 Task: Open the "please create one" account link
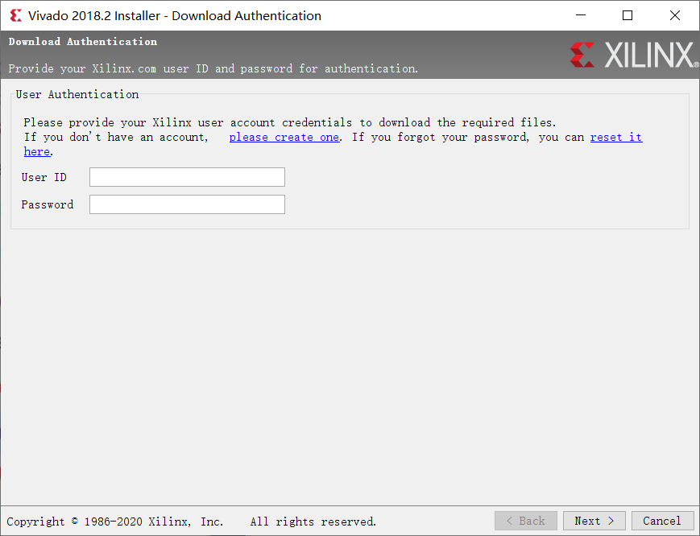click(284, 137)
